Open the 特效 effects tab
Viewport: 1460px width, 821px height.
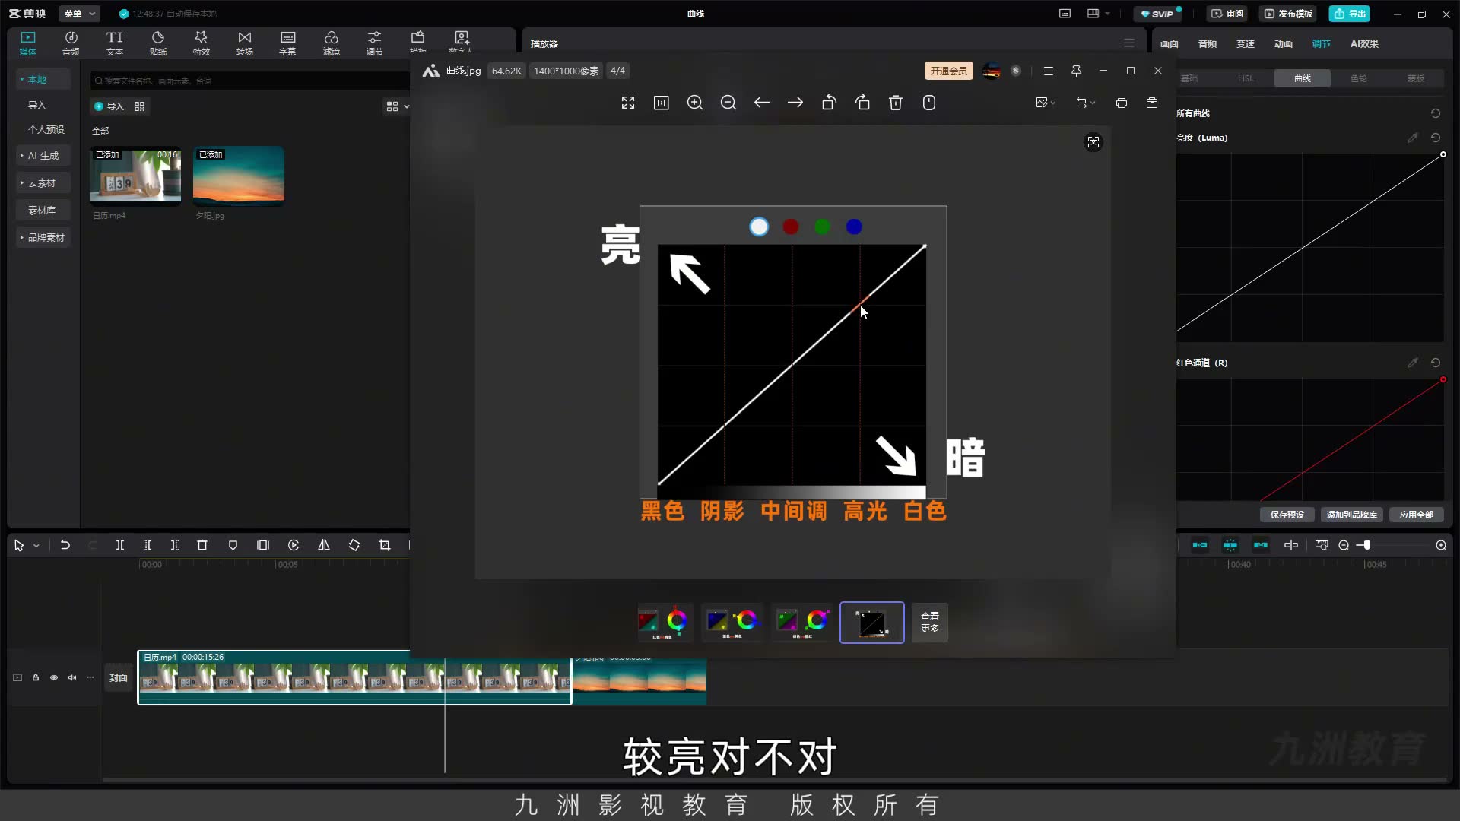coord(201,43)
